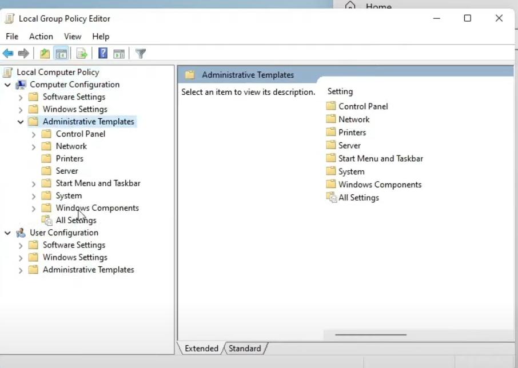
Task: Click Start Menu and Taskbar folder icon, right pane
Action: pos(330,158)
